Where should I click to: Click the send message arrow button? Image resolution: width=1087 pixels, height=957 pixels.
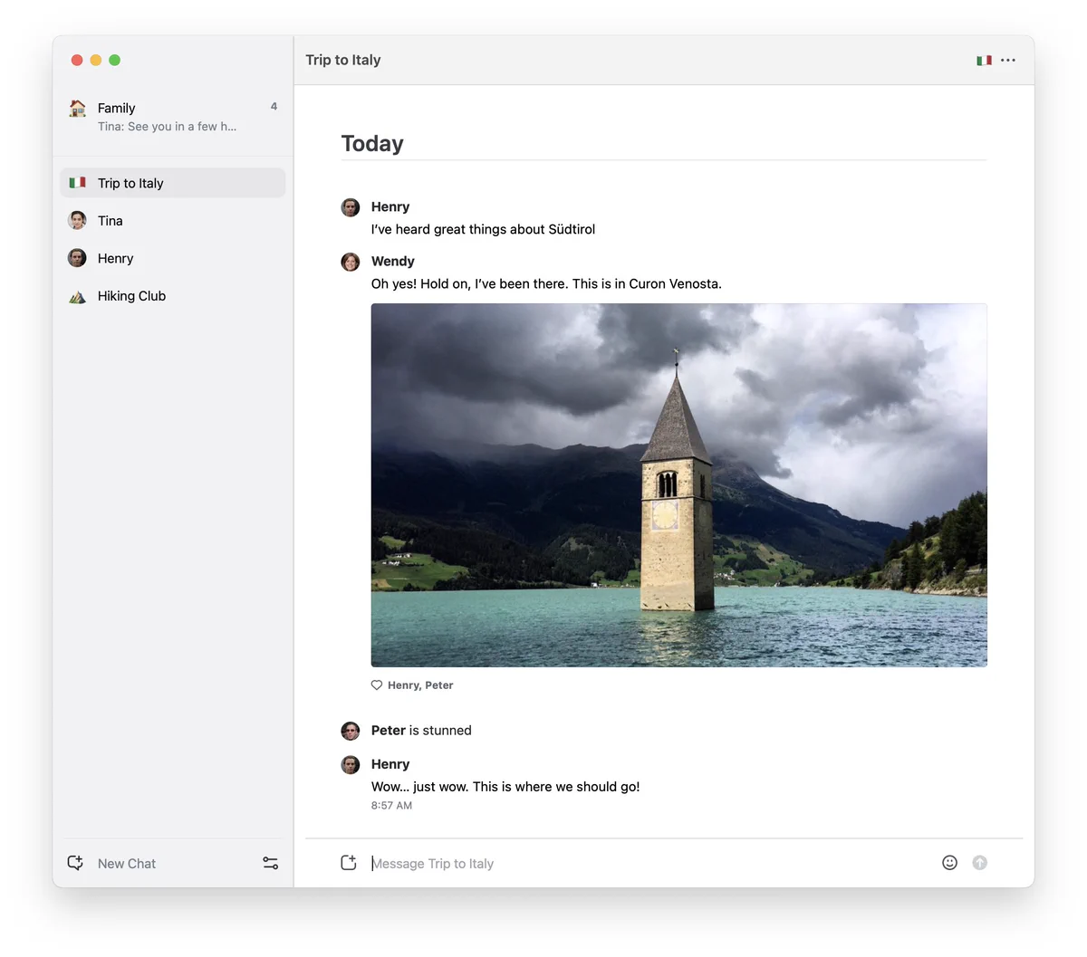(x=979, y=863)
